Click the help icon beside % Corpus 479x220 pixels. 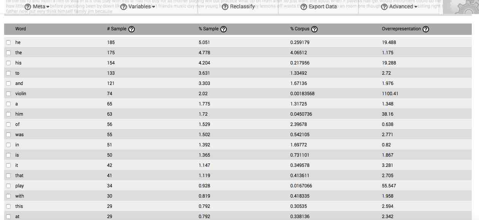pos(314,29)
